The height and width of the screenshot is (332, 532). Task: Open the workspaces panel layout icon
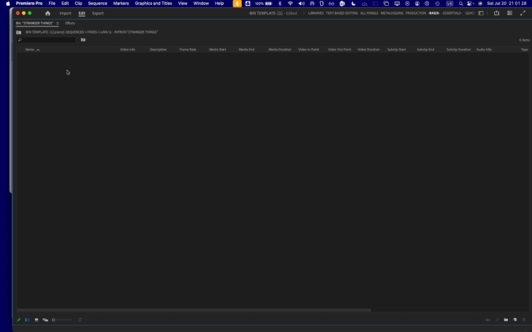coord(481,13)
